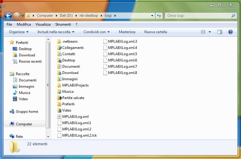Open the Visualizza menu
Screen dimensions: 241x159
[x=43, y=24]
